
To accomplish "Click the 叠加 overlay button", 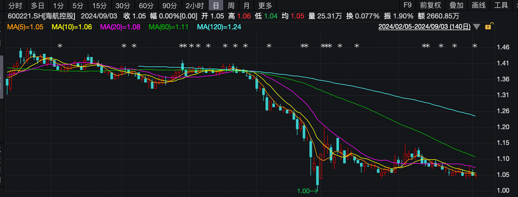I will (456, 5).
